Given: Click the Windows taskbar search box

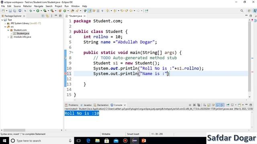Looking at the screenshot, I should tap(41, 140).
